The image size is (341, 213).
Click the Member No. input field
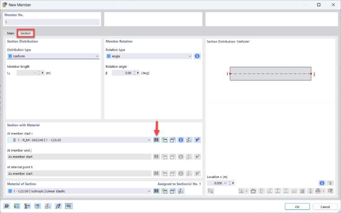52,22
